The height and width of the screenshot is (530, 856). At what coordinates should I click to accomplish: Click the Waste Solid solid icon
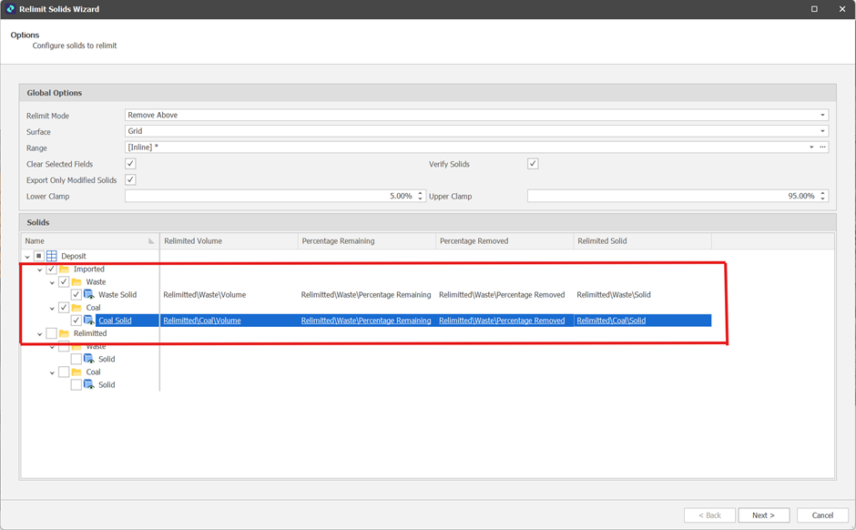coord(89,295)
